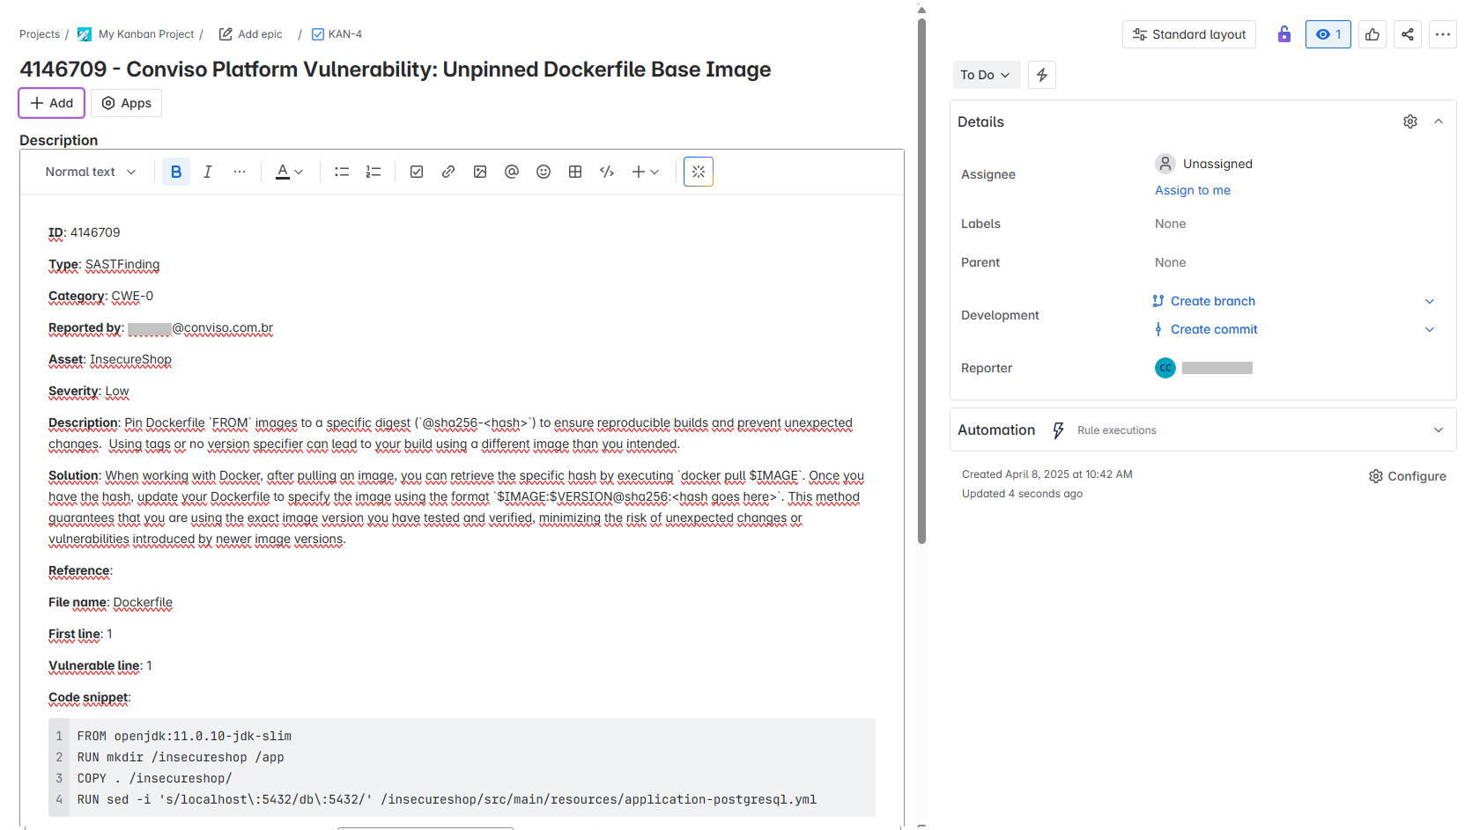
Task: Click the issue title to edit it
Action: pos(395,70)
